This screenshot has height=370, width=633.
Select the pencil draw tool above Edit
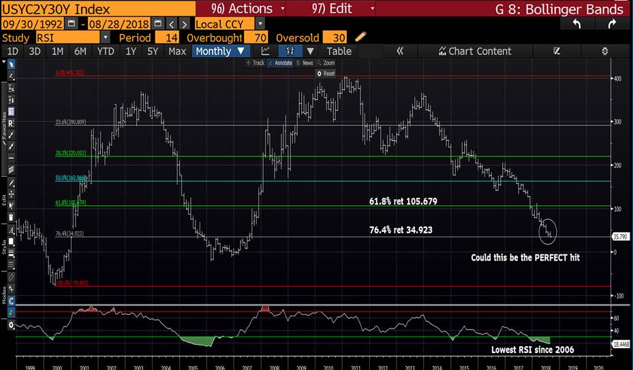pos(12,183)
